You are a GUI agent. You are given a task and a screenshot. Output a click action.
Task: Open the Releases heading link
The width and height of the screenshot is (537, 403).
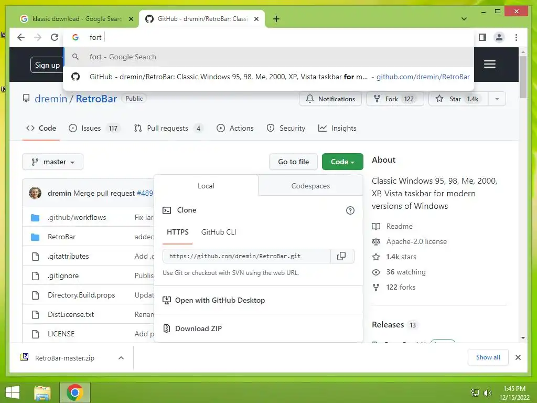coord(394,324)
